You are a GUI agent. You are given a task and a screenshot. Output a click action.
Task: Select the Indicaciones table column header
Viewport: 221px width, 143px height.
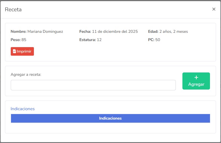point(110,118)
